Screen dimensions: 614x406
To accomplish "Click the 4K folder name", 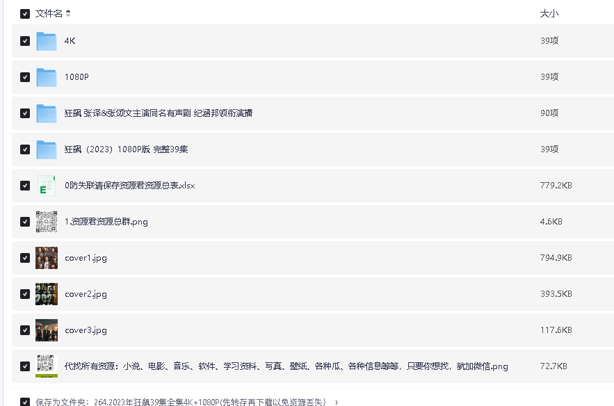I will point(71,41).
